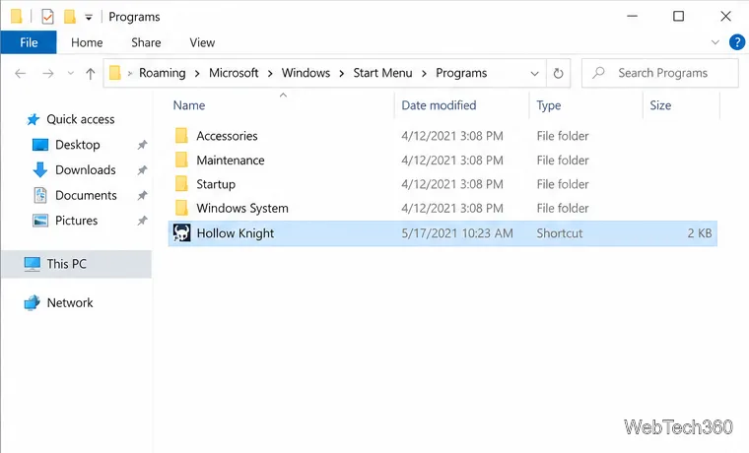This screenshot has width=749, height=453.
Task: Click the Start Menu breadcrumb segment
Action: (382, 73)
